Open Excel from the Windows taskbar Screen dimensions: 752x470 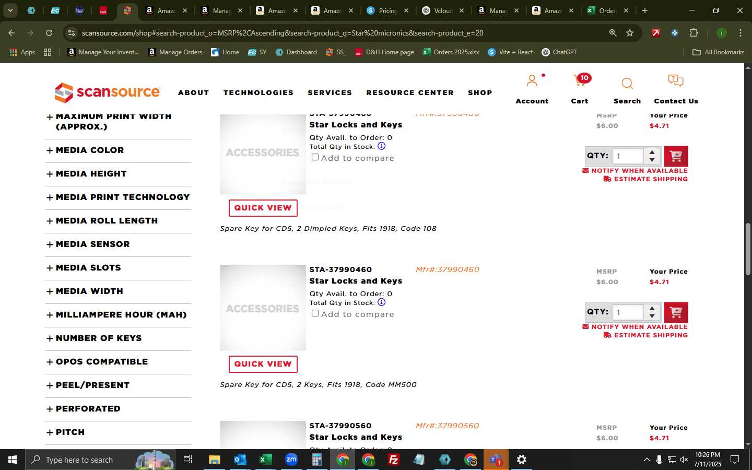pos(265,460)
